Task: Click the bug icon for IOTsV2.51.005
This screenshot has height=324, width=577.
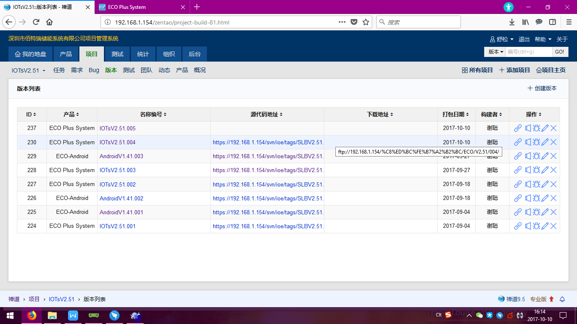Action: point(536,128)
